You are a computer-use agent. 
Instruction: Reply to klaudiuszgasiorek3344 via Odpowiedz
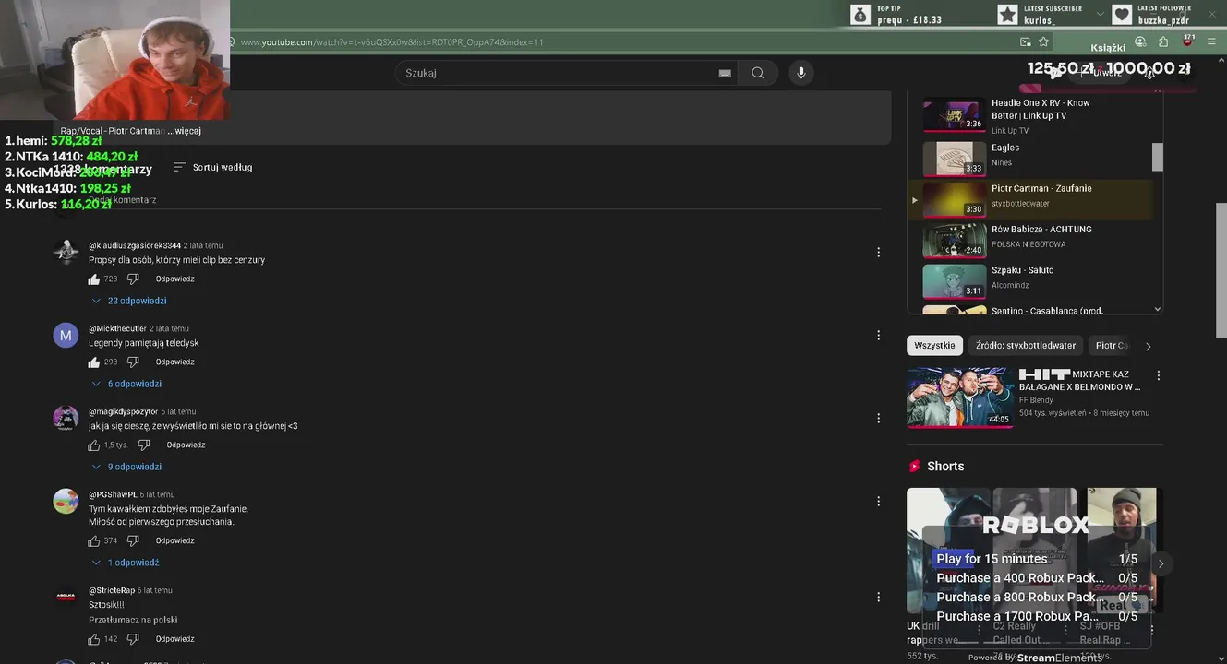tap(174, 279)
